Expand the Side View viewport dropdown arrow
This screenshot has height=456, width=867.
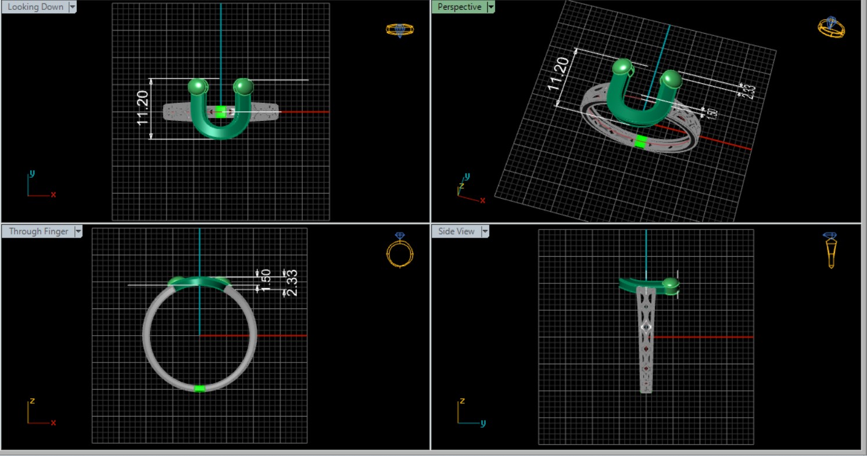coord(484,231)
